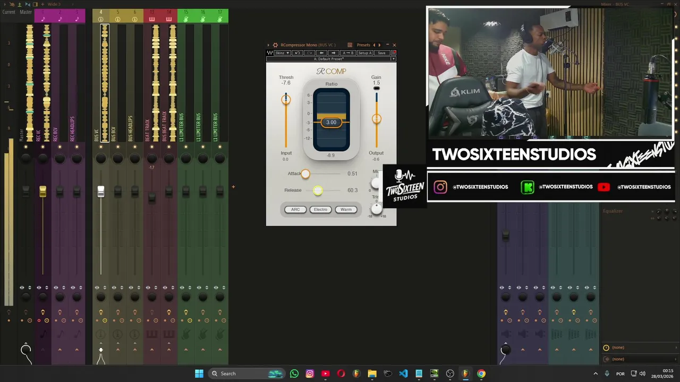Open mixer layout dropdown showing Wide 3
Image resolution: width=680 pixels, height=382 pixels.
click(x=53, y=4)
